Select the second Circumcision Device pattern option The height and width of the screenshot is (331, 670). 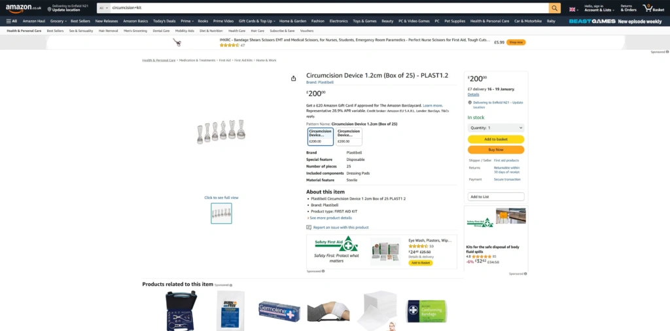coord(348,136)
